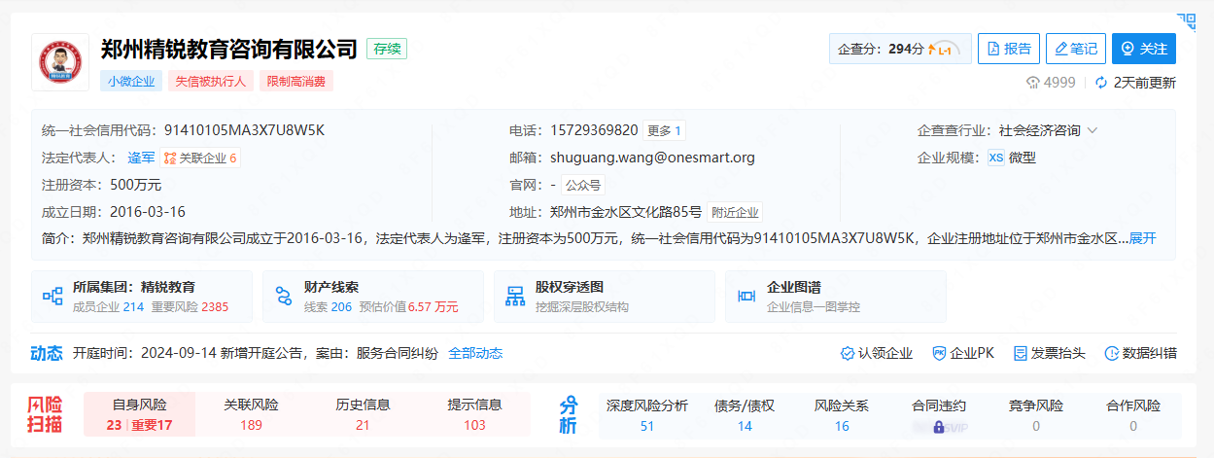View 全部动态 all updates link

(x=475, y=353)
